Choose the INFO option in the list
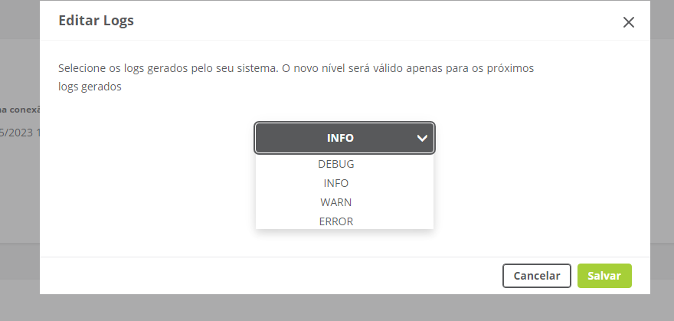The width and height of the screenshot is (674, 321). pyautogui.click(x=336, y=183)
